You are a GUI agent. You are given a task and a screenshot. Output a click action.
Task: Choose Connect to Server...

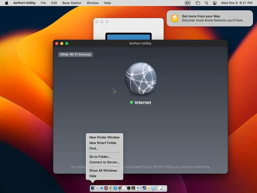click(104, 162)
